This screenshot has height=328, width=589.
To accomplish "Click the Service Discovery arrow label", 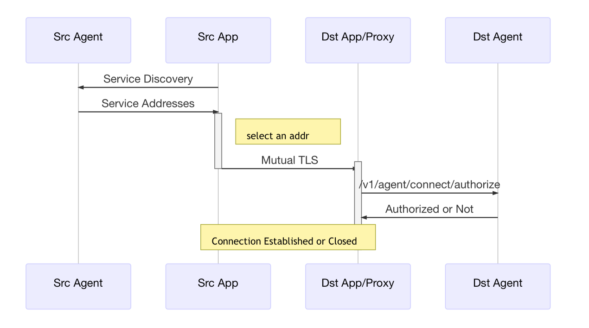I will coord(148,79).
